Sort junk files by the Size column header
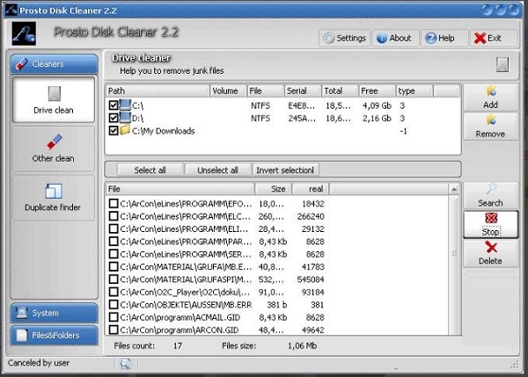The image size is (528, 377). pos(273,189)
